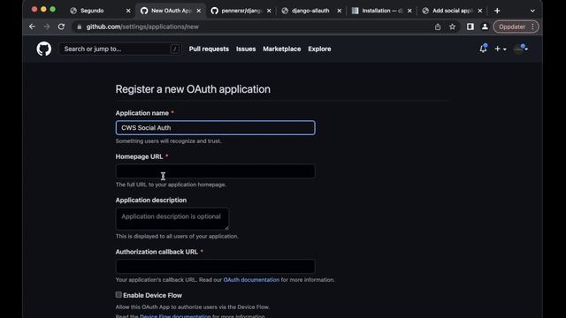Click the Application name field
The image size is (566, 318).
pos(215,127)
